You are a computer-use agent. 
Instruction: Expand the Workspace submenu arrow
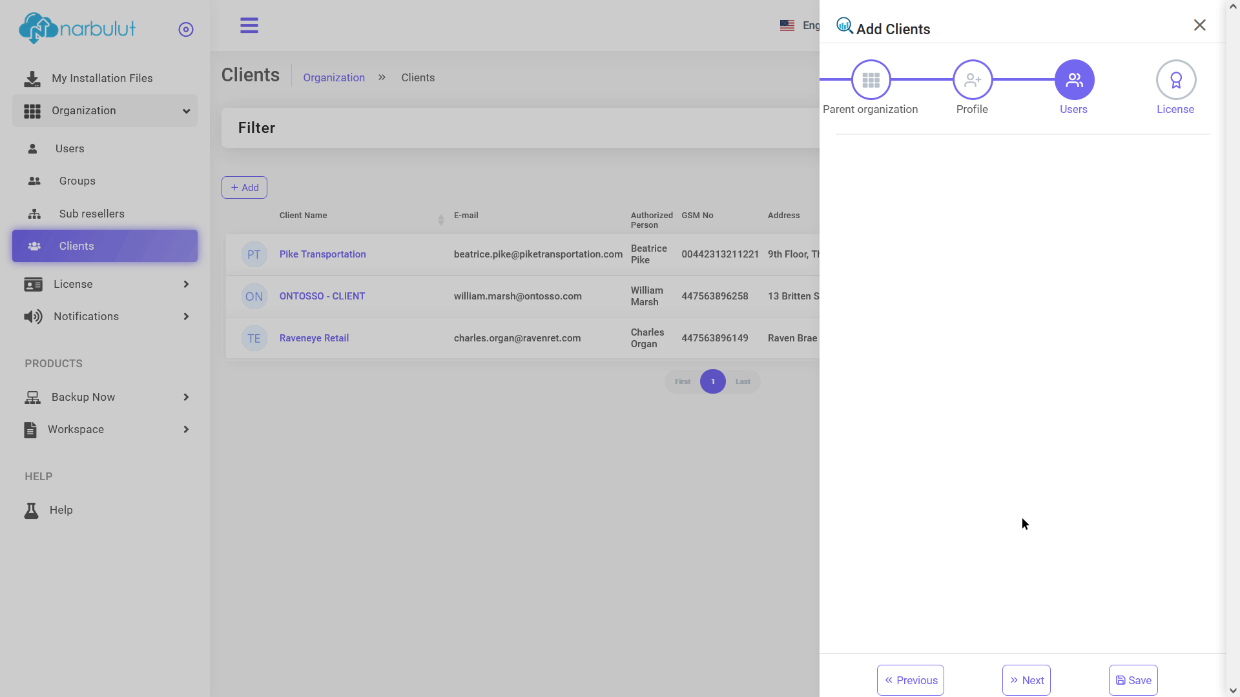pyautogui.click(x=186, y=429)
